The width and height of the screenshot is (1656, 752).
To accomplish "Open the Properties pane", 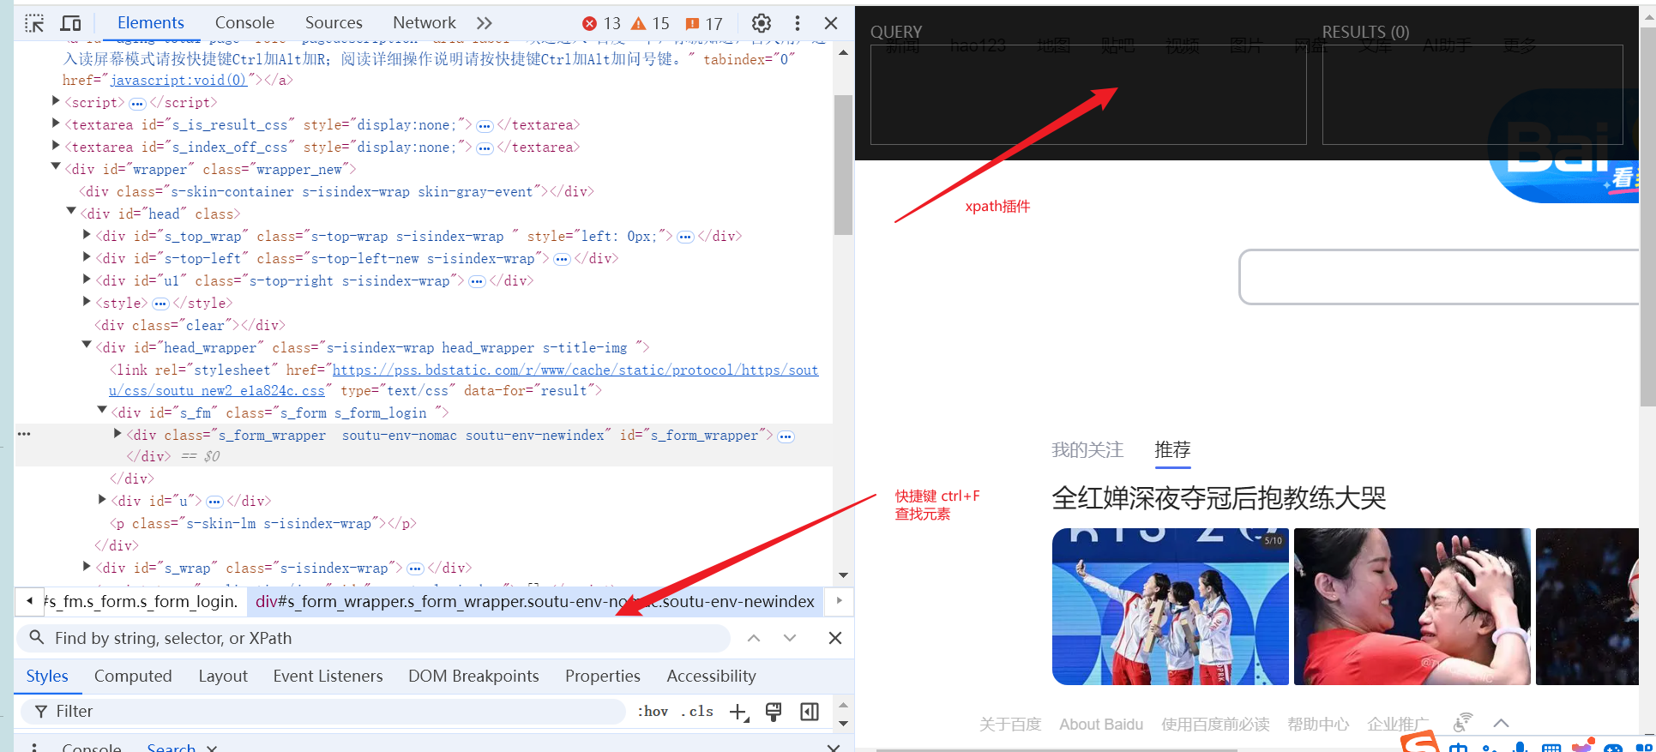I will (603, 677).
